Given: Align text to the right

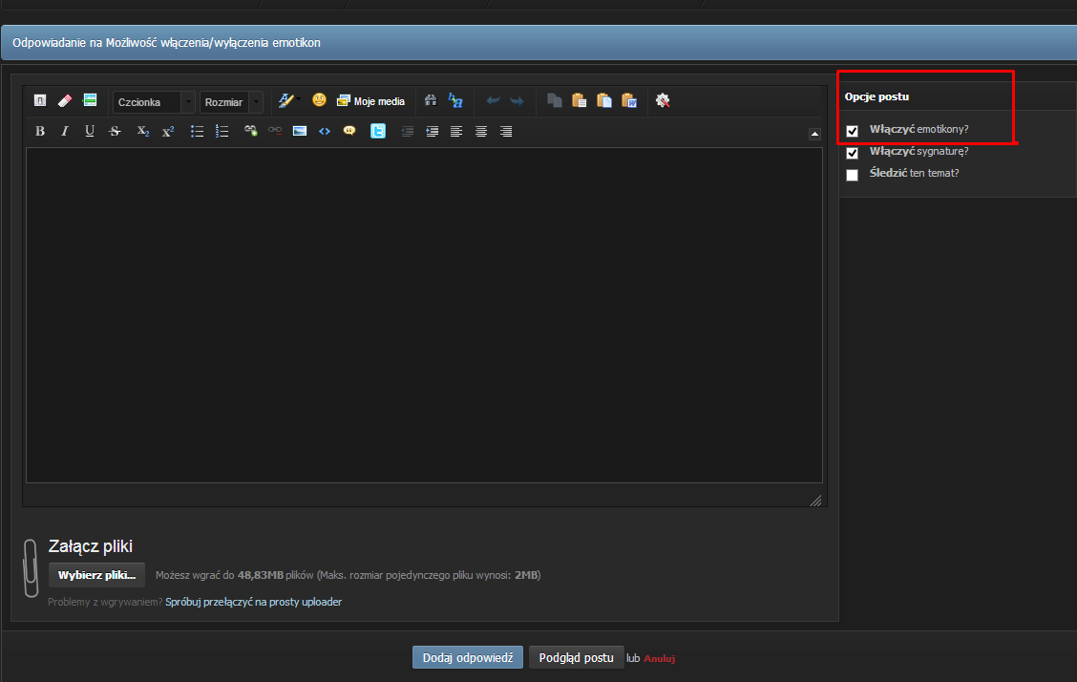Looking at the screenshot, I should [506, 131].
